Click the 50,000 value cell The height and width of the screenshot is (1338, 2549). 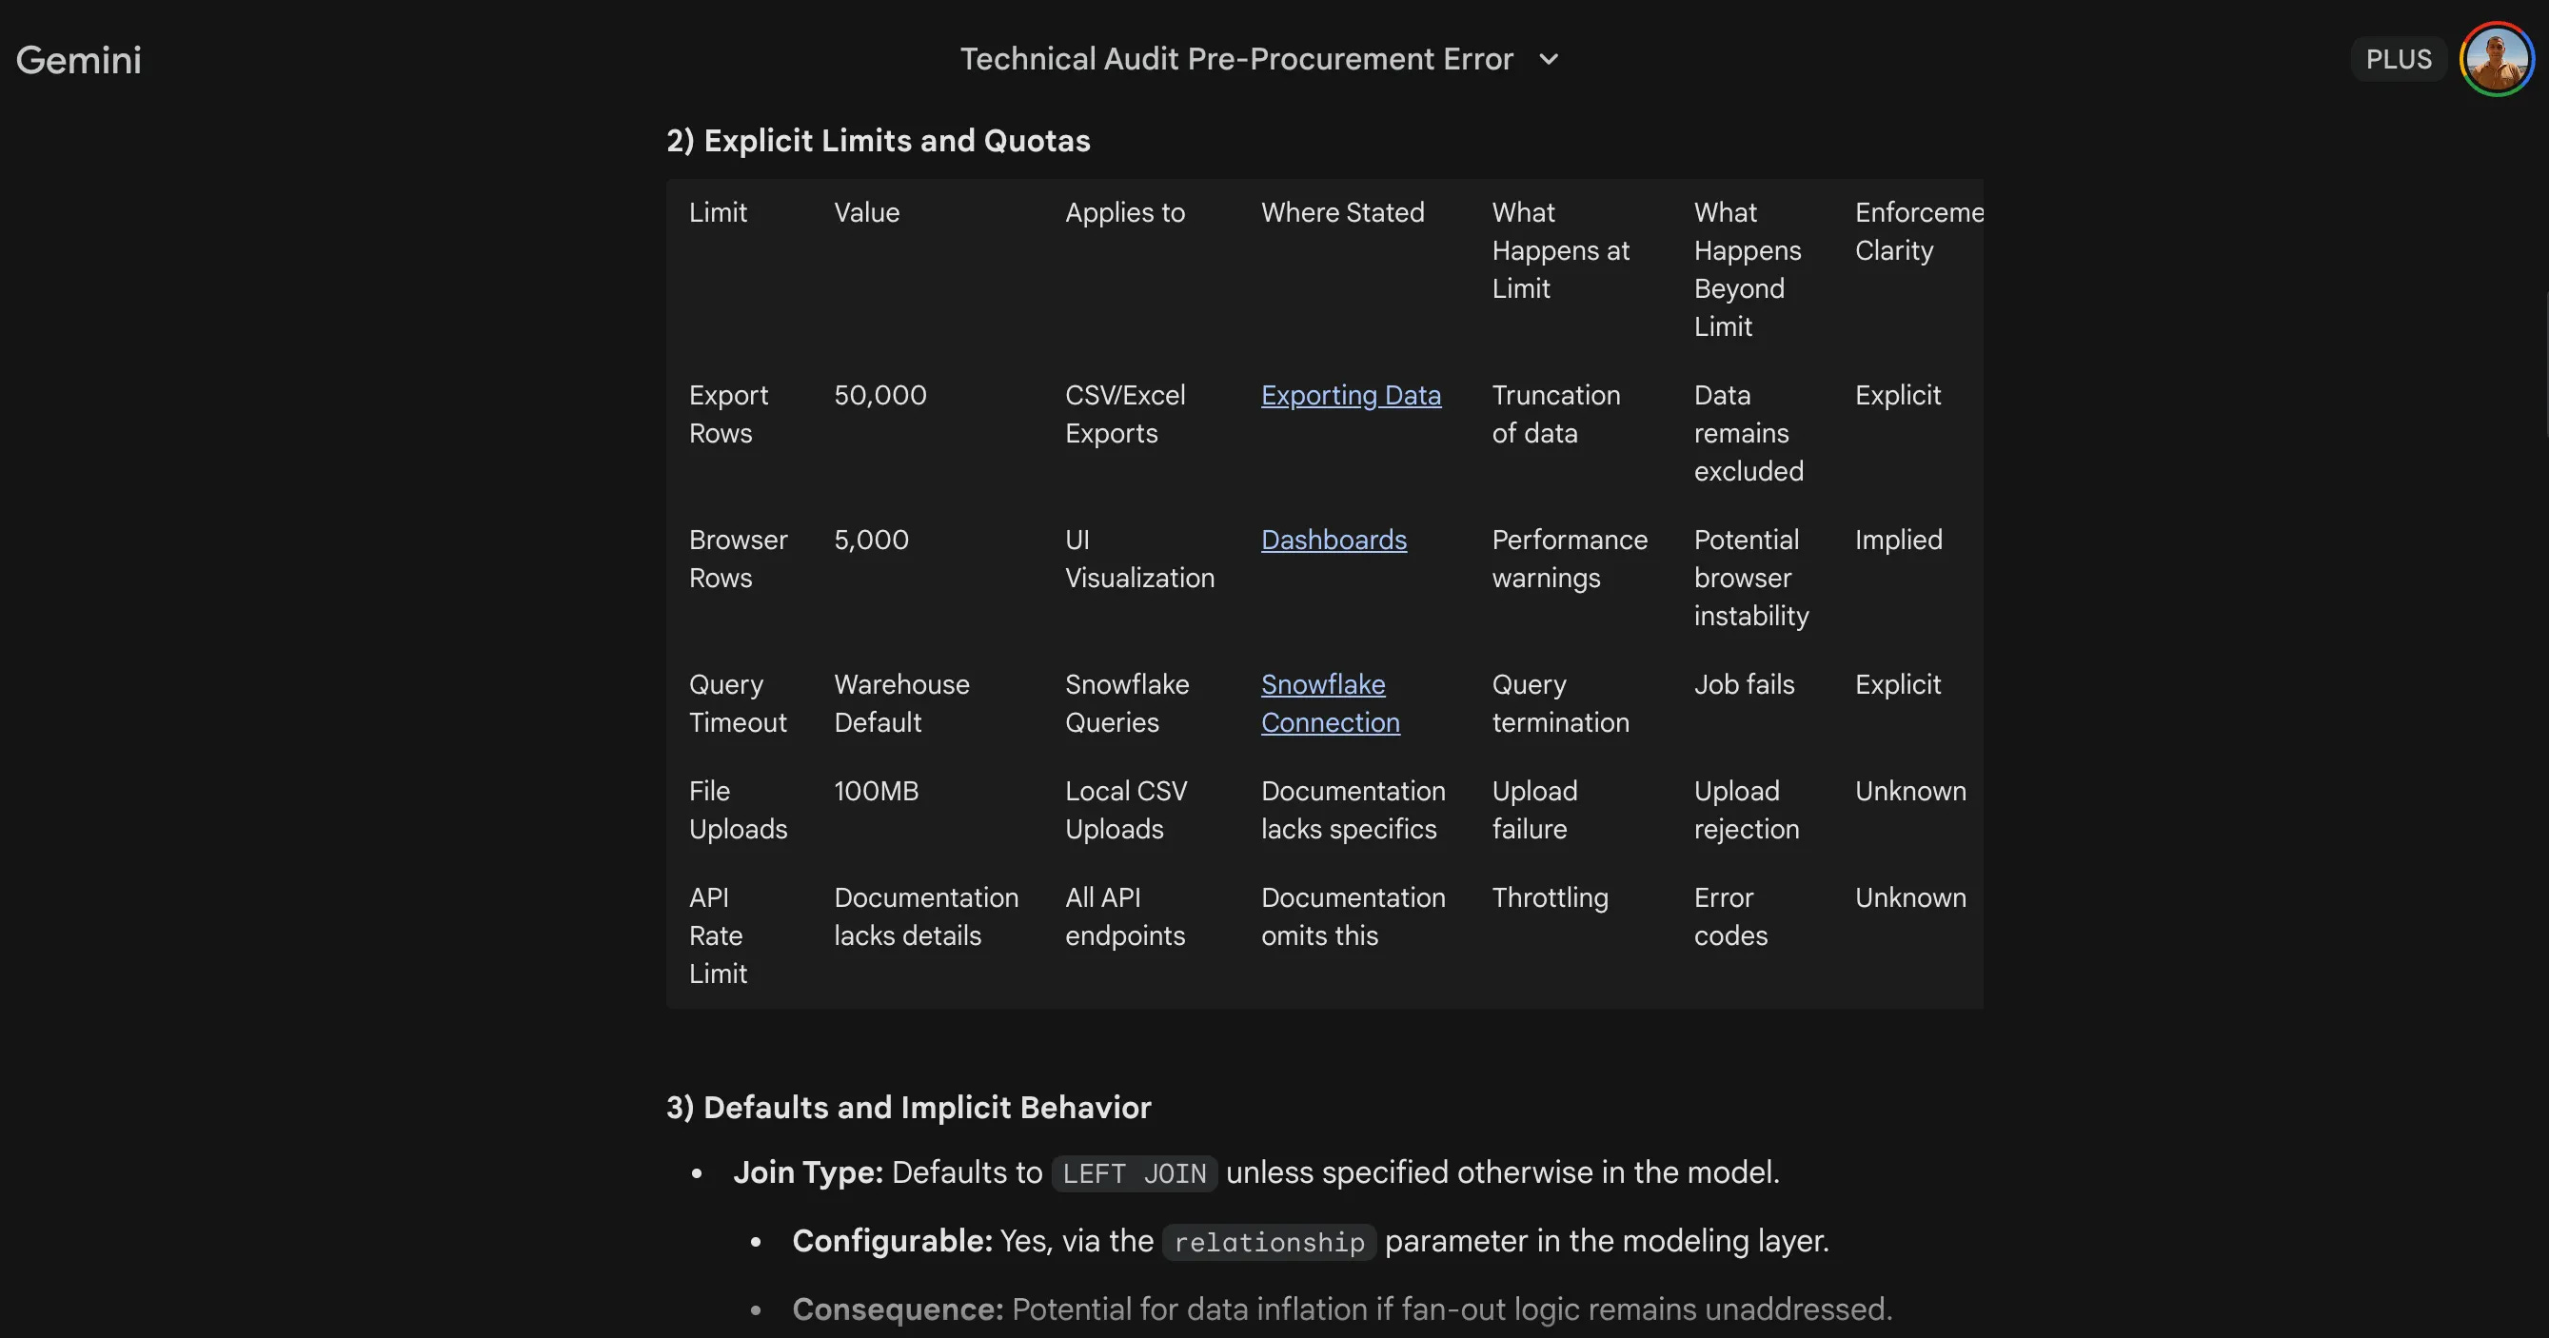pyautogui.click(x=879, y=395)
